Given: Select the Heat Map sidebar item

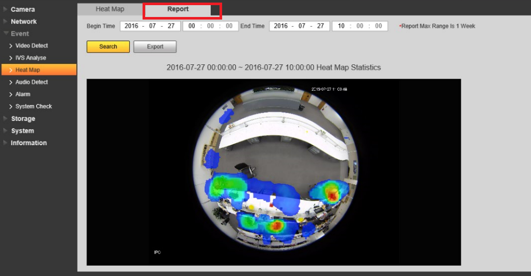Looking at the screenshot, I should coord(27,70).
